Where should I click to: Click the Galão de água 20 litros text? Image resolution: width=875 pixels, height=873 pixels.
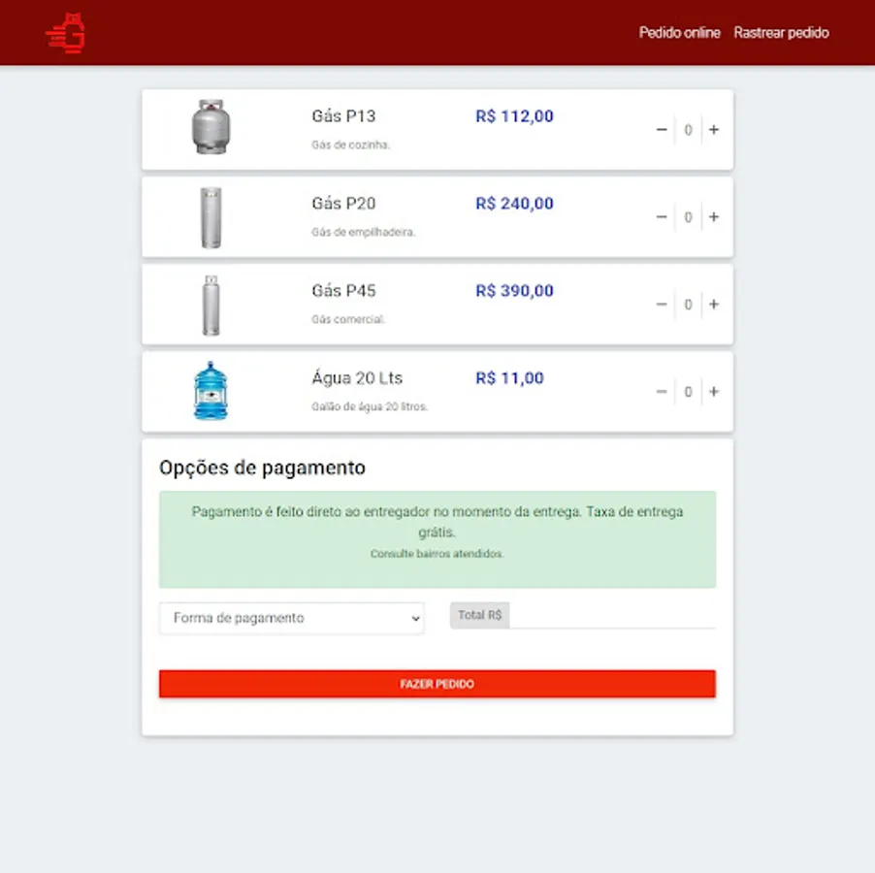coord(370,406)
